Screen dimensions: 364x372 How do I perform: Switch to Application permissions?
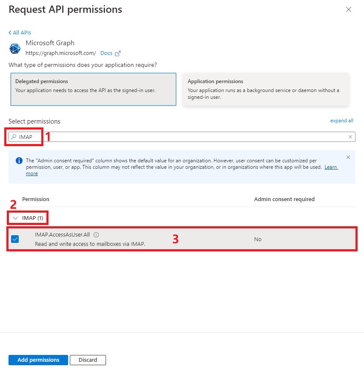point(266,89)
